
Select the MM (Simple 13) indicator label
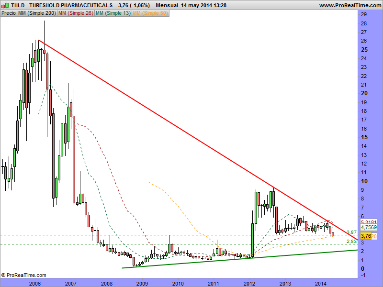click(x=113, y=13)
